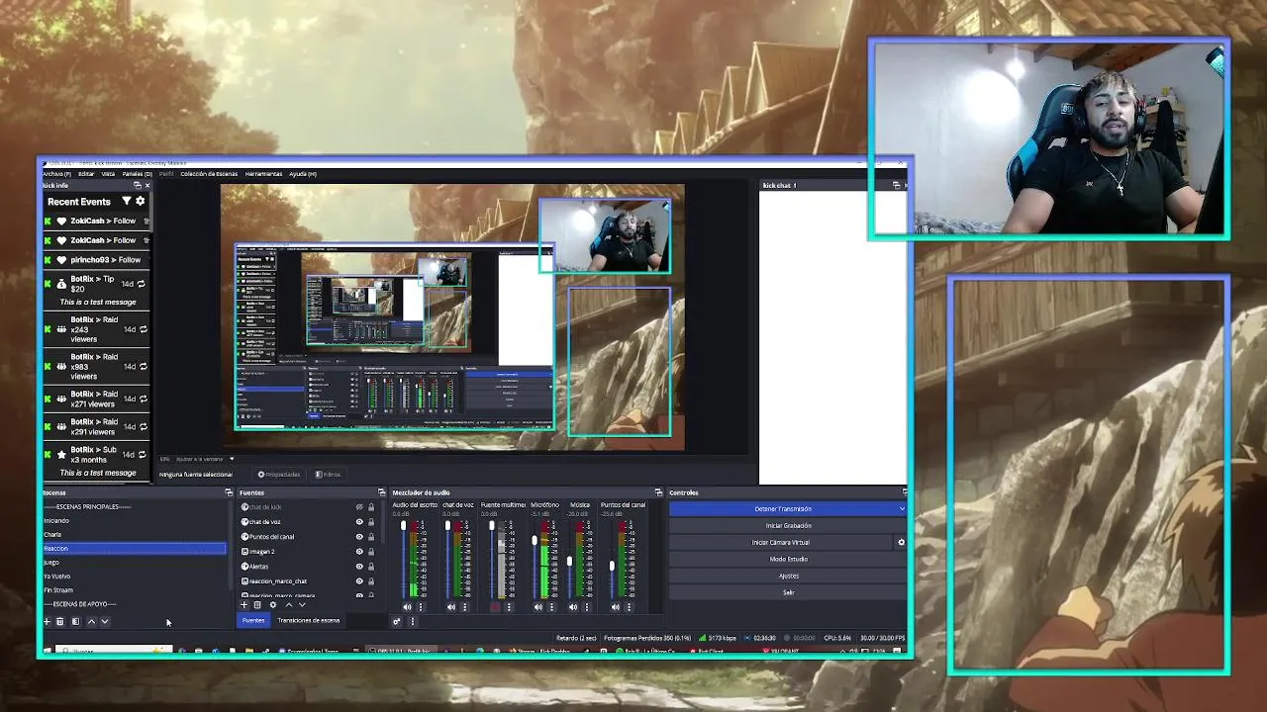Float the Fuentes dock

point(381,492)
